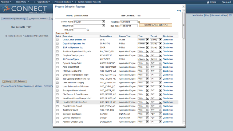Uncheck the New Hire Registry Interface checkbox
233x131 pixels.
tap(58, 102)
